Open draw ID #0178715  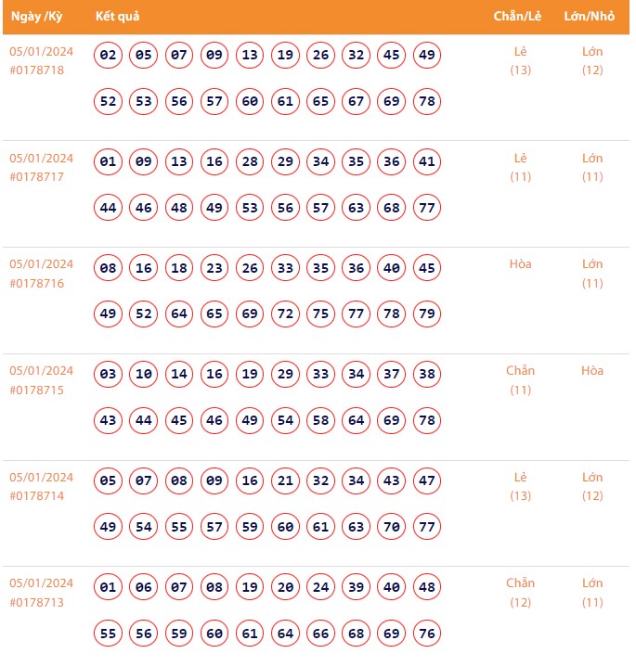37,390
